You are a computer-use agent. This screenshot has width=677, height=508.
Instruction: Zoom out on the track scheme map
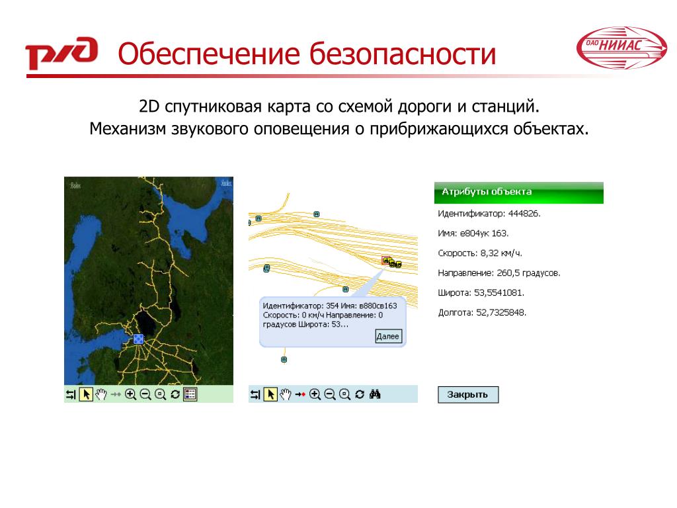pyautogui.click(x=330, y=394)
